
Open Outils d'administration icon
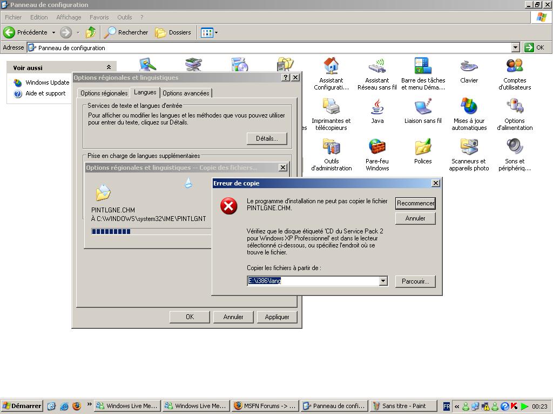331,147
